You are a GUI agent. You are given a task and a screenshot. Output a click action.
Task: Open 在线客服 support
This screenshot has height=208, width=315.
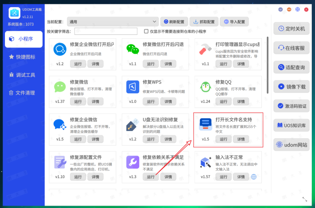pyautogui.click(x=291, y=48)
